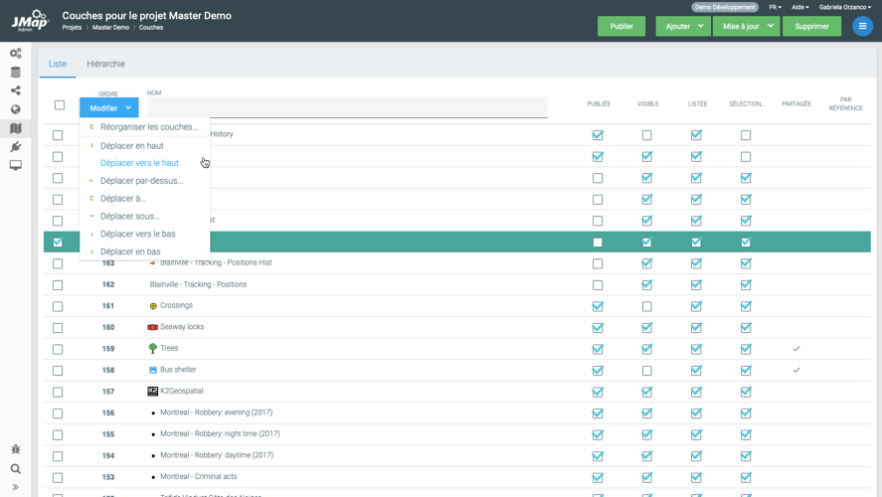This screenshot has width=882, height=497.
Task: Switch to the Hiérarchie tab
Action: [105, 64]
